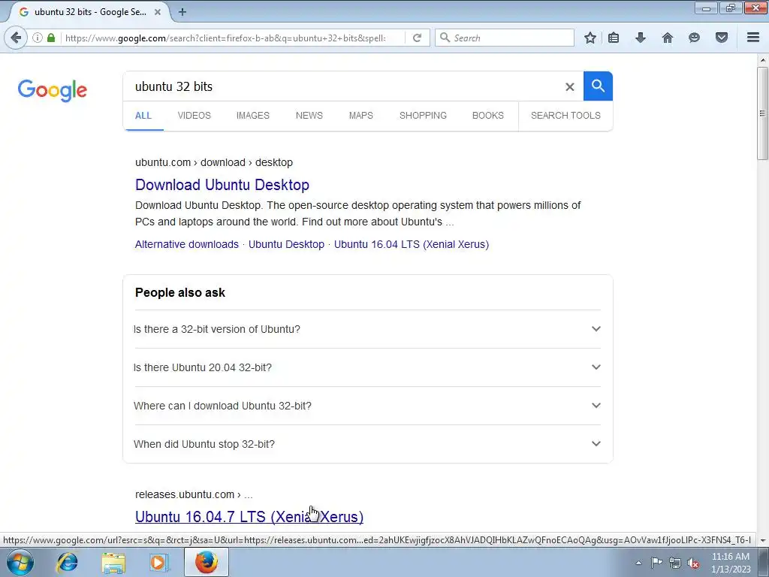Click 'People also ask' heading

pos(180,292)
